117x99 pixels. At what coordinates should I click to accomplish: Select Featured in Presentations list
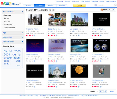8,15
